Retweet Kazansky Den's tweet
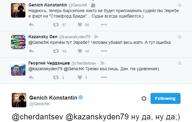192x122 pixels. coord(55,51)
